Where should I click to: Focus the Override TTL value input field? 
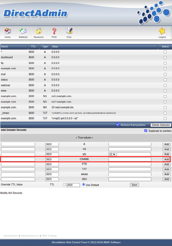(73, 185)
